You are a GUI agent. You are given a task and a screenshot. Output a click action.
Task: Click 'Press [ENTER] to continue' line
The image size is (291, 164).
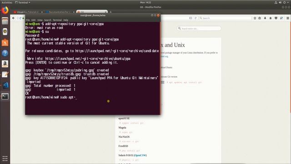tap(72, 63)
